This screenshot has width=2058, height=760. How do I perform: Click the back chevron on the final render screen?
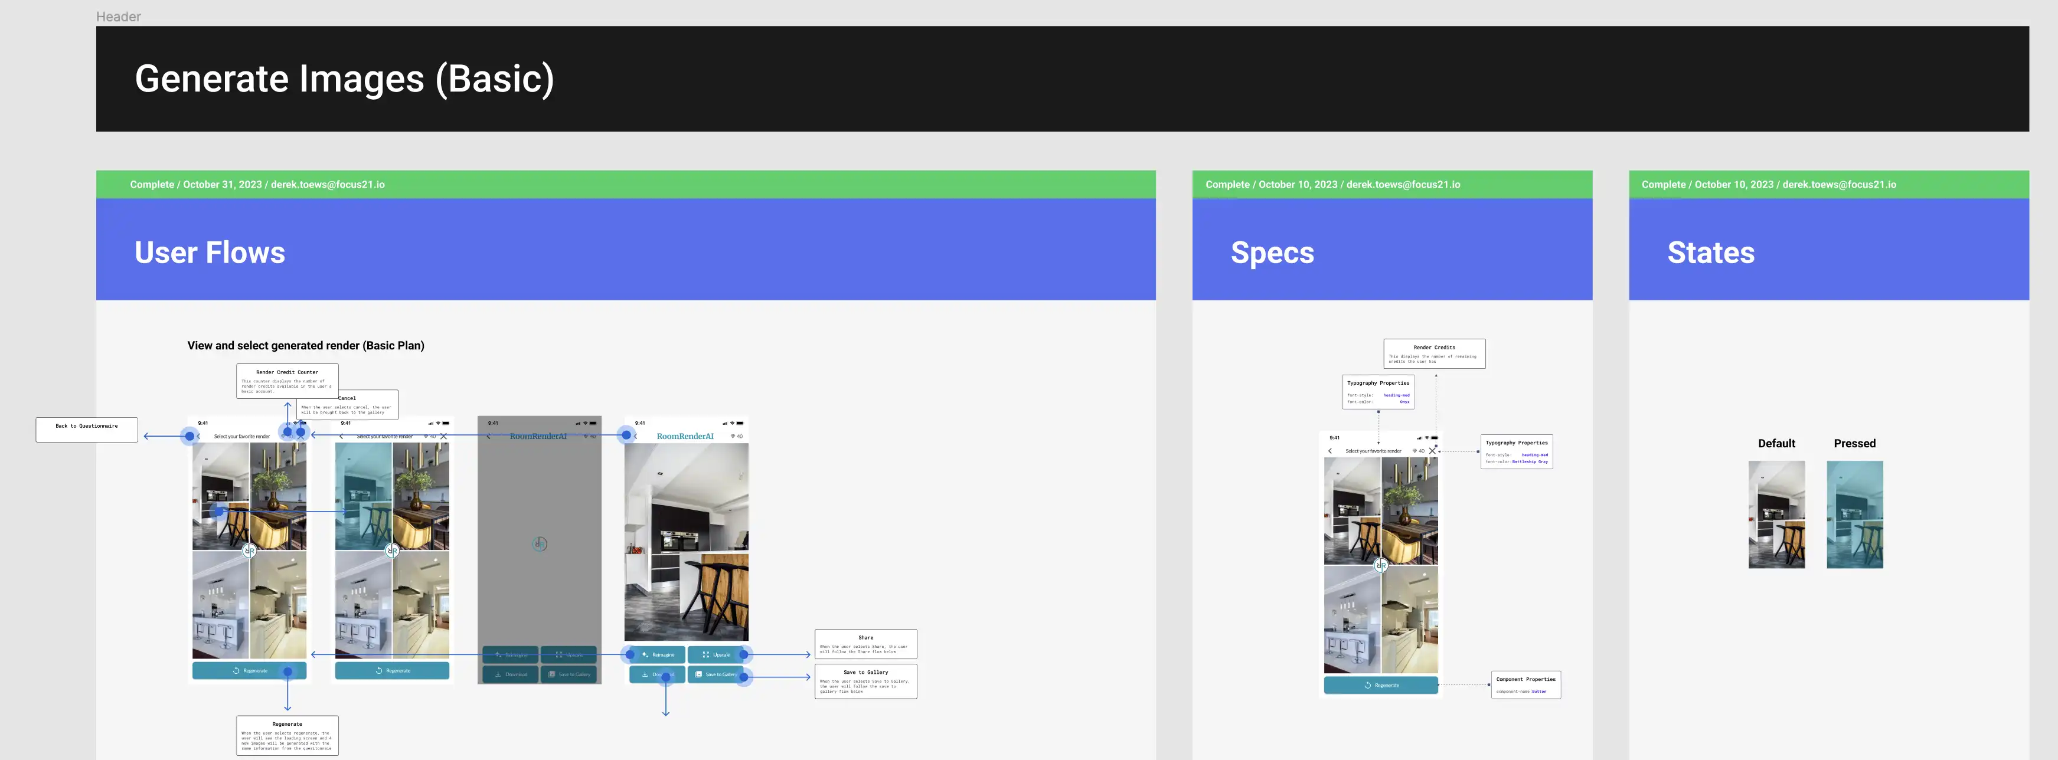[636, 436]
